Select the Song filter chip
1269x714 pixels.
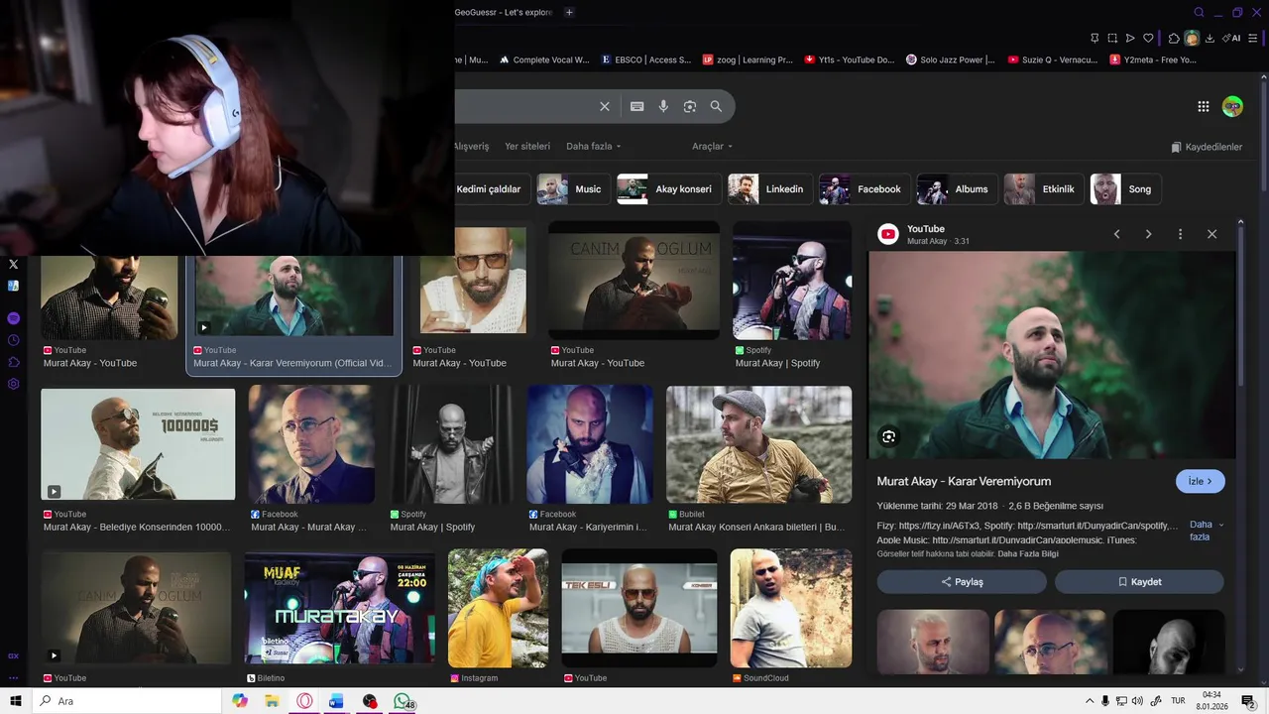click(x=1124, y=188)
